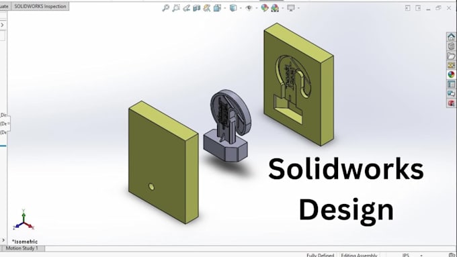Screen dimensions: 457x257
Task: Switch to the SOLIDWORKS Inspection tab
Action: tap(40, 7)
